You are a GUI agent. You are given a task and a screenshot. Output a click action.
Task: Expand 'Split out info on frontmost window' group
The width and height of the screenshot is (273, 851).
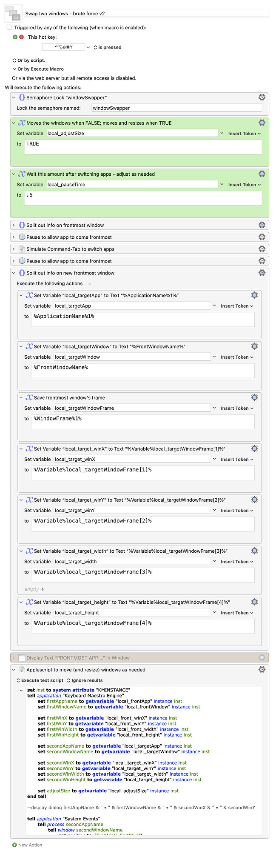(x=14, y=225)
